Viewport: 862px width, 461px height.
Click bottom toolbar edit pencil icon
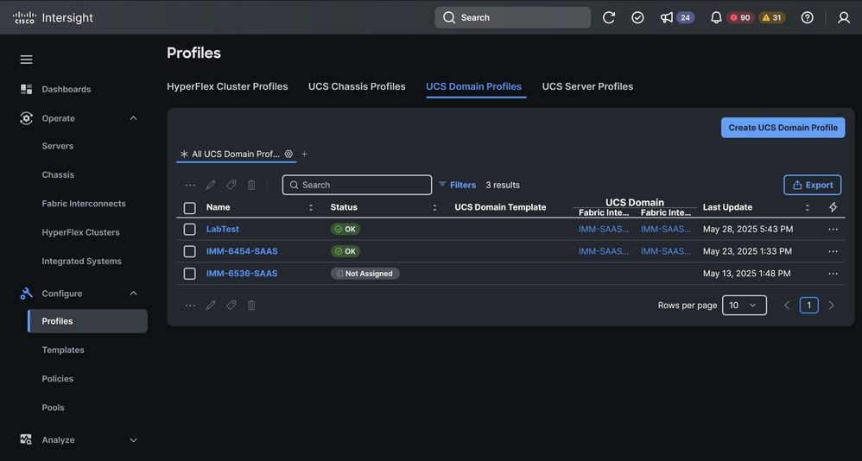[211, 305]
